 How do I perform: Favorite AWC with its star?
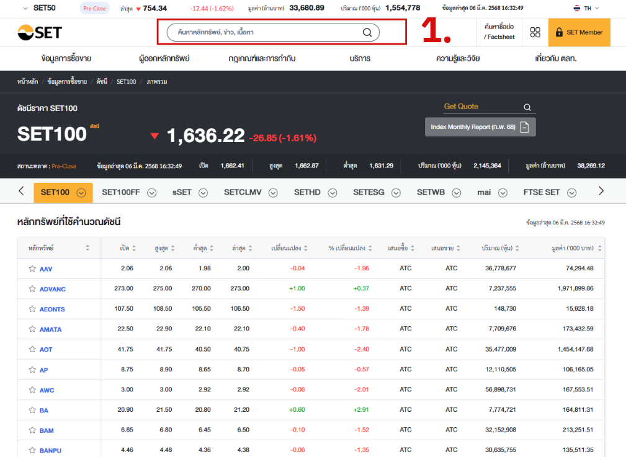(x=32, y=390)
